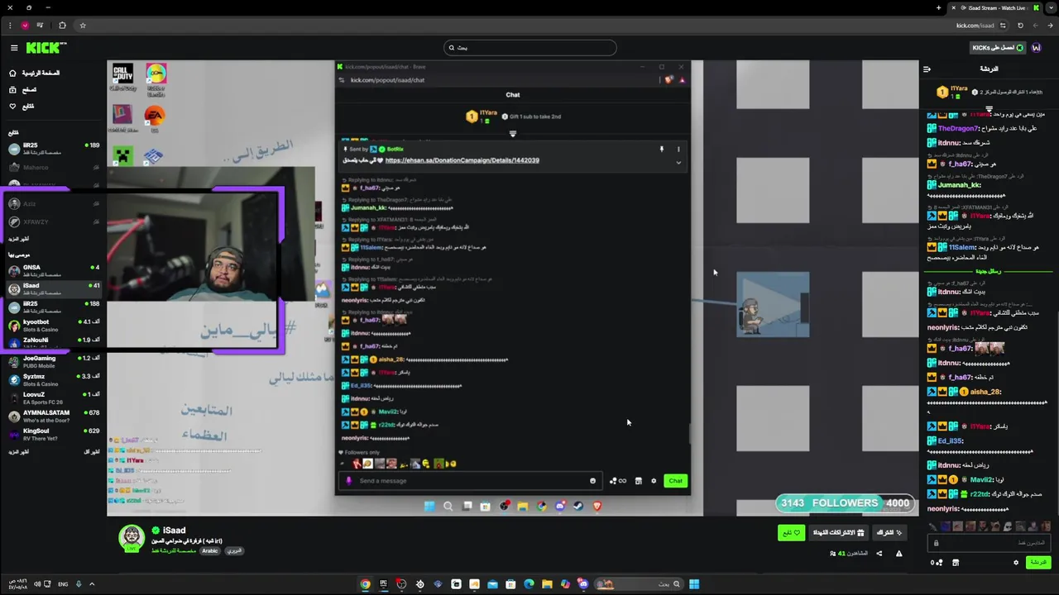Open the Following heart item in sidebar
This screenshot has height=595, width=1059.
point(22,106)
